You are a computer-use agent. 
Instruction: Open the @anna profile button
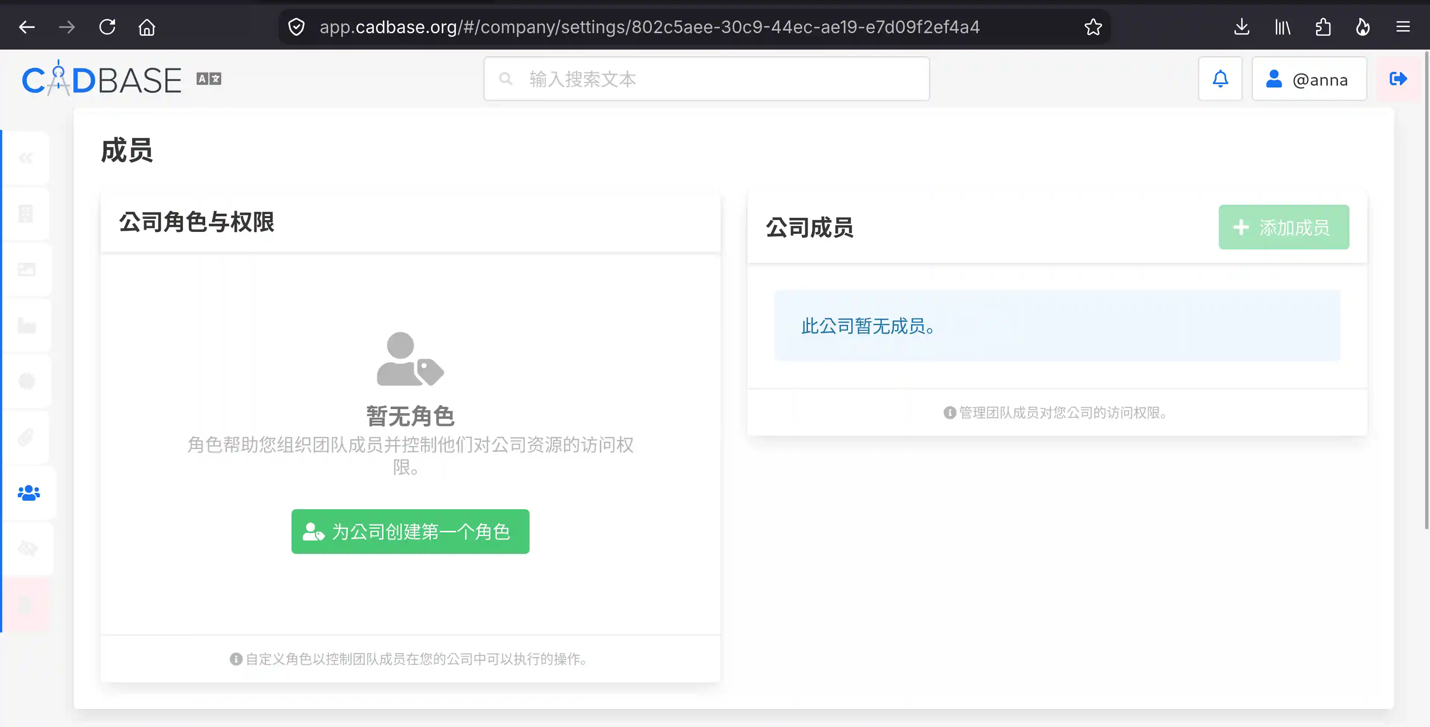tap(1309, 79)
